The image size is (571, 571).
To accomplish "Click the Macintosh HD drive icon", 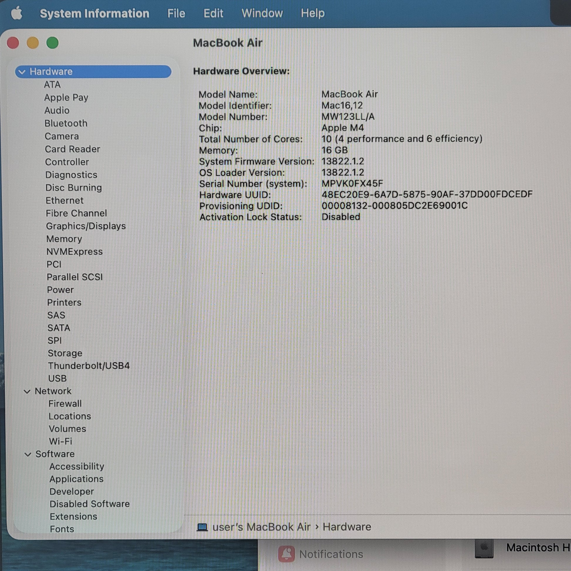I will coord(484,549).
